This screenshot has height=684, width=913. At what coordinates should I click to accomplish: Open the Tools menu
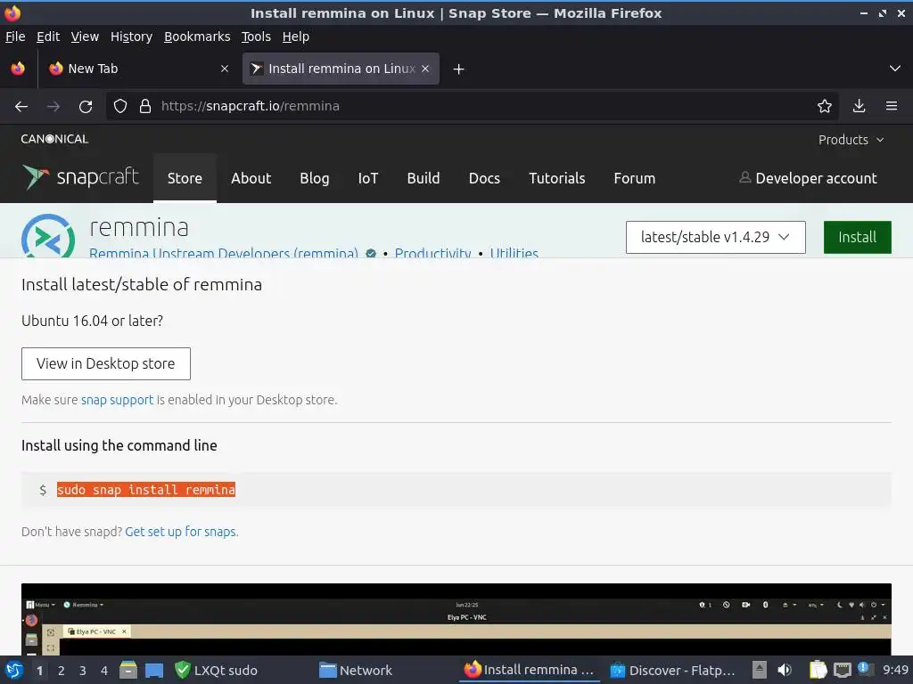point(256,37)
